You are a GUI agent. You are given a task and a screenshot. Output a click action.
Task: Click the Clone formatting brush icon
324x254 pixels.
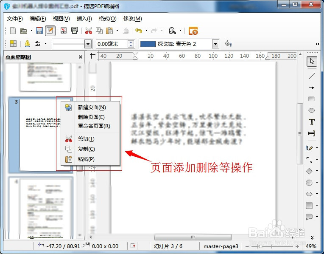tap(126, 31)
